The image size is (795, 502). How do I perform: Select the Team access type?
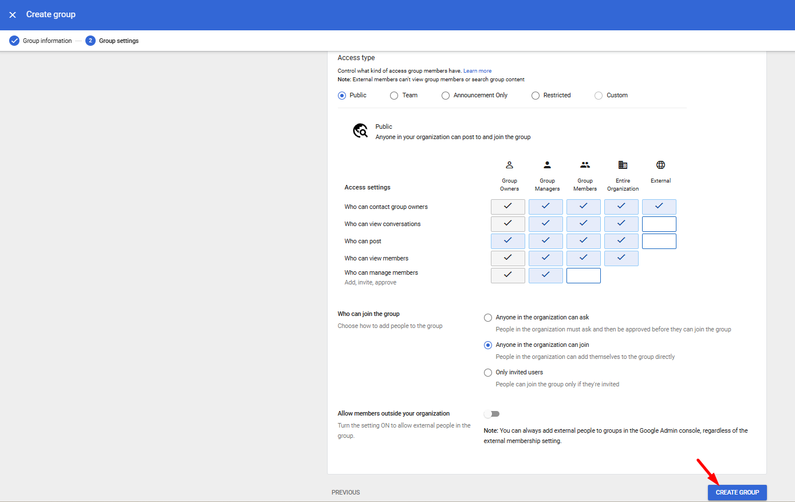pos(394,96)
